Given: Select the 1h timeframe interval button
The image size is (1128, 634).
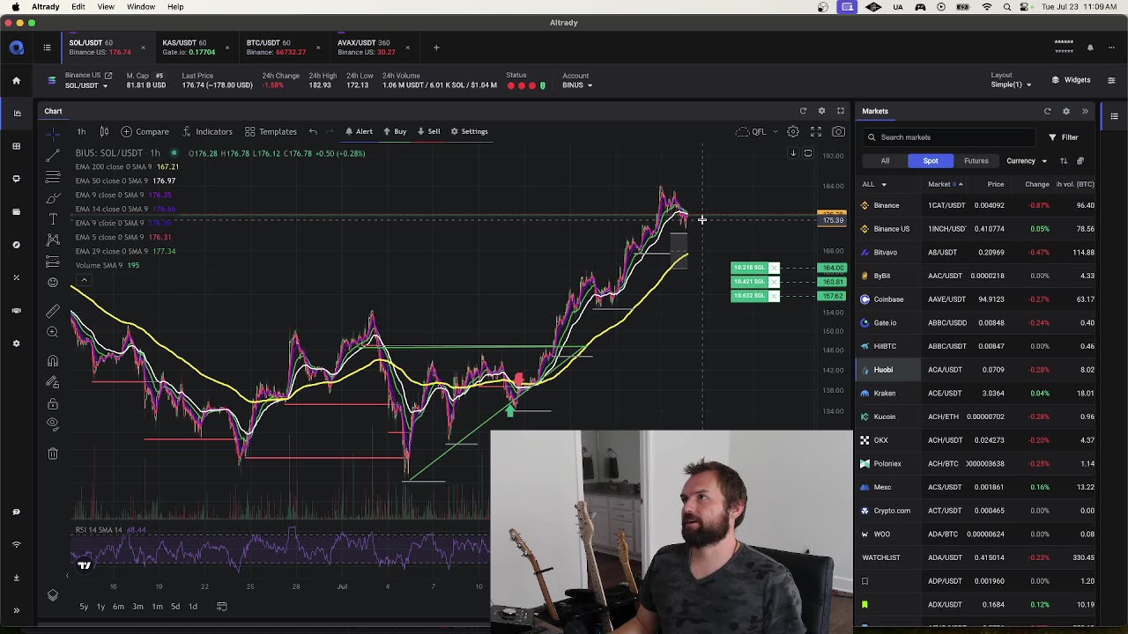Looking at the screenshot, I should pyautogui.click(x=81, y=131).
